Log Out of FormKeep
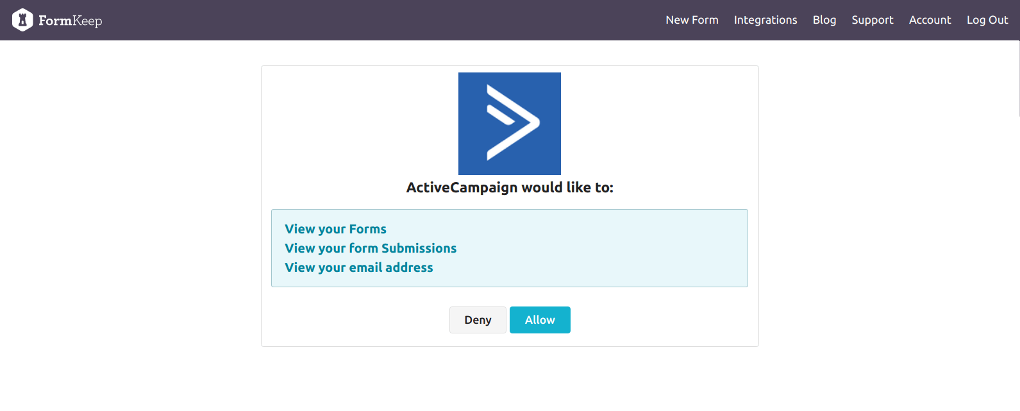The width and height of the screenshot is (1020, 411). (x=987, y=20)
